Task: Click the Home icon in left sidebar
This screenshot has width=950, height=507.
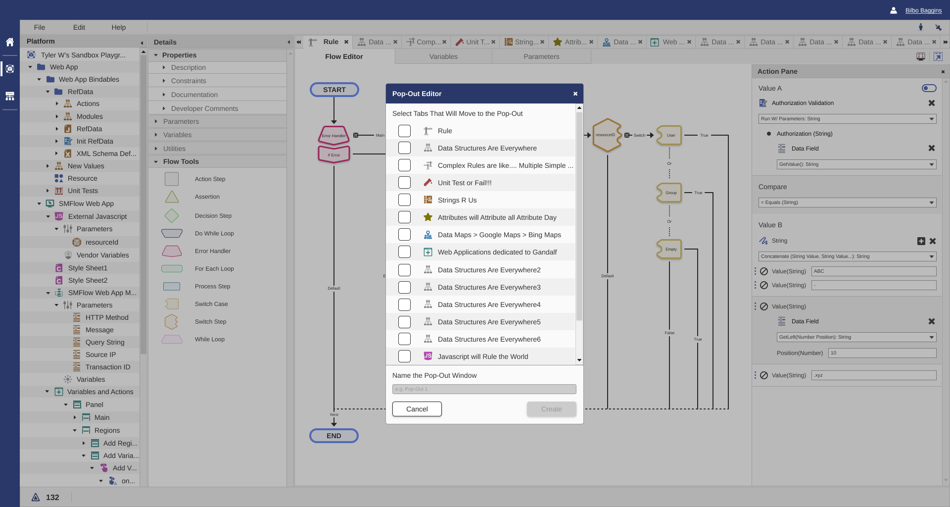Action: pyautogui.click(x=10, y=42)
